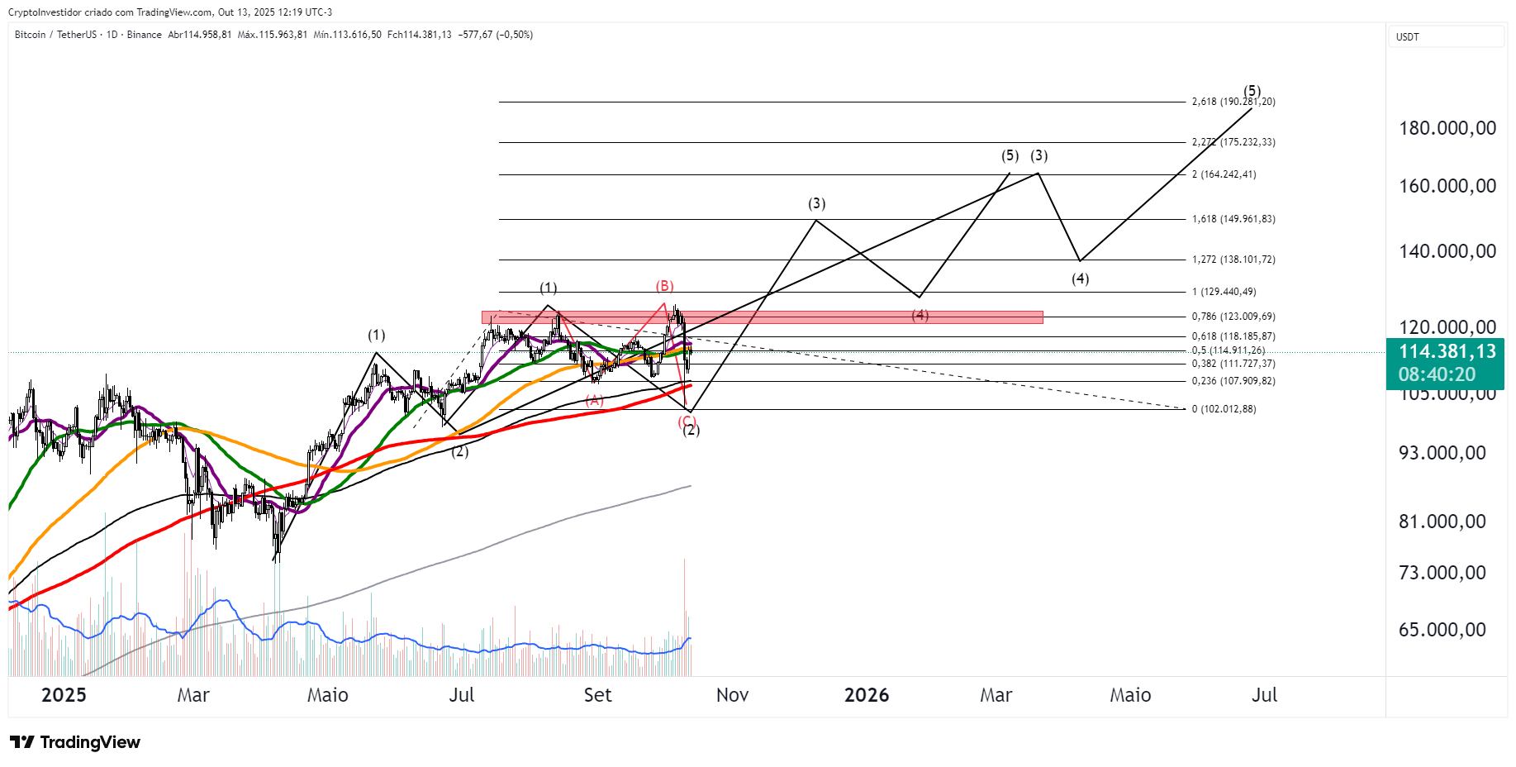Viewport: 1516px width, 767px height.
Task: Click price axis label 65.000,00
Action: [1442, 630]
